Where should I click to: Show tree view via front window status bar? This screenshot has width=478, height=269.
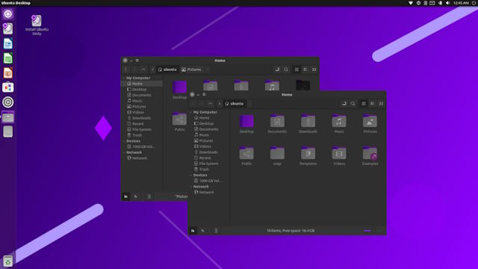pyautogui.click(x=202, y=231)
